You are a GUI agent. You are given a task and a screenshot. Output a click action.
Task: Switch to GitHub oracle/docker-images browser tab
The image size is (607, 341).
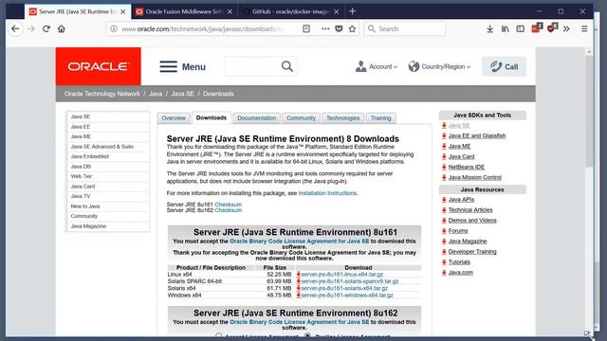point(291,12)
